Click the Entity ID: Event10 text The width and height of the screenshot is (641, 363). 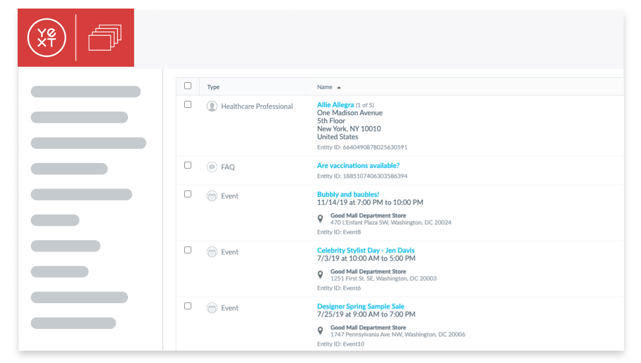click(341, 344)
